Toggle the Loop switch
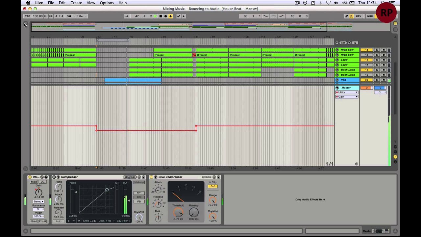The width and height of the screenshot is (421, 237). pyautogui.click(x=273, y=16)
